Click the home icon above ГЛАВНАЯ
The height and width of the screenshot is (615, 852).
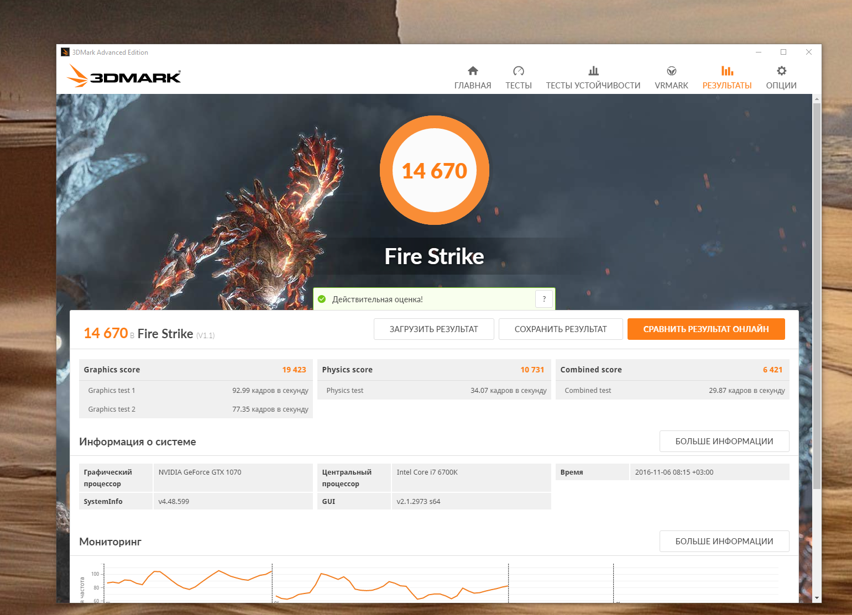pos(473,71)
